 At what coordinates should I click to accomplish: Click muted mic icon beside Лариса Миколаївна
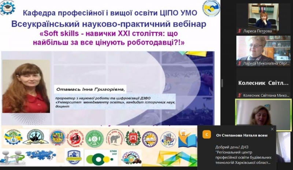point(240,63)
